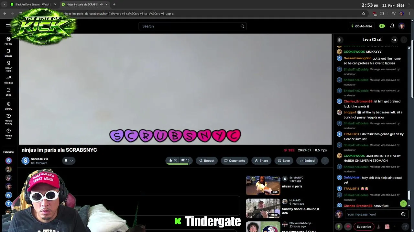Mute the ninjas im paris tab audio
The image size is (414, 232).
(x=101, y=5)
